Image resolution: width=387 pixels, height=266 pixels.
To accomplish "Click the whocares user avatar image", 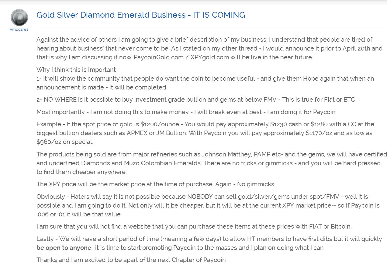I will 19,17.
